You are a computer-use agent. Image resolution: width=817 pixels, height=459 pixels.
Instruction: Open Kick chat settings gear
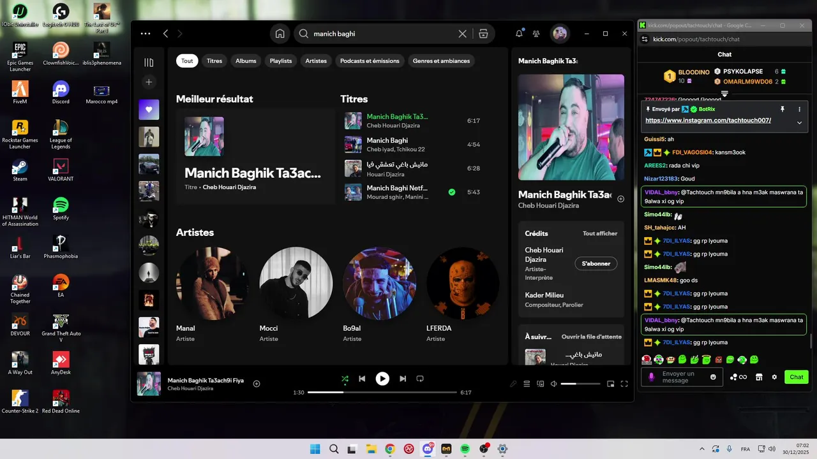[774, 377]
